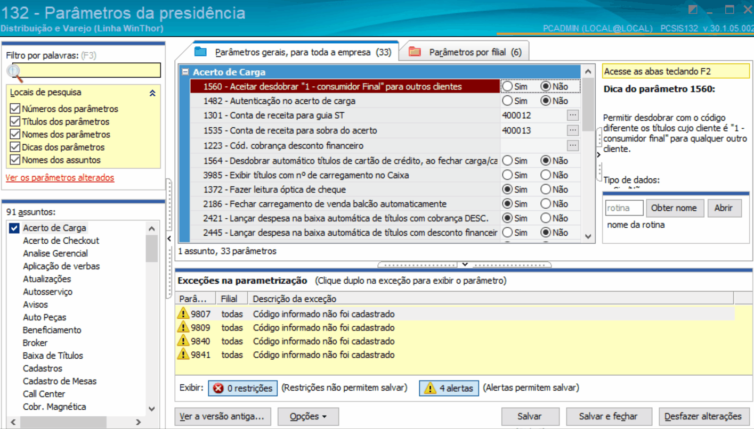The image size is (754, 429).
Task: Collapse the left sidebar with the arrow
Action: point(169,238)
